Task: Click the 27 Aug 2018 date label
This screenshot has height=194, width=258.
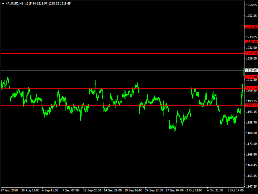Action: pyautogui.click(x=10, y=190)
